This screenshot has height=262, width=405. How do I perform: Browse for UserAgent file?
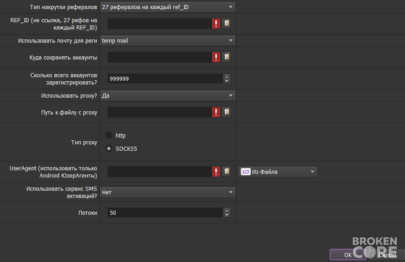(227, 171)
